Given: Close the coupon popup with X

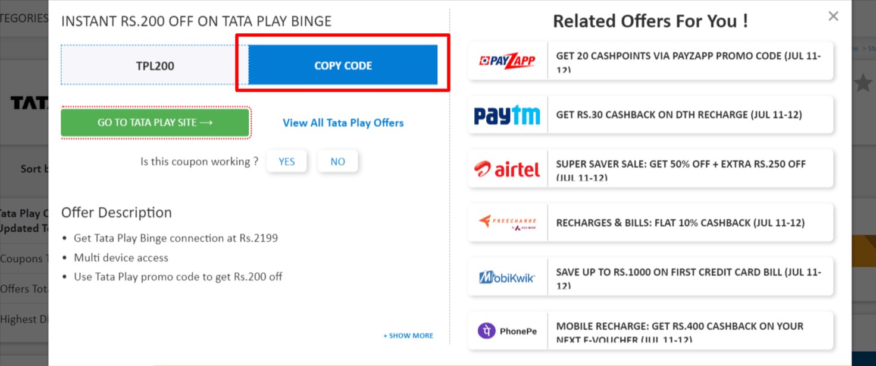Looking at the screenshot, I should [x=833, y=17].
